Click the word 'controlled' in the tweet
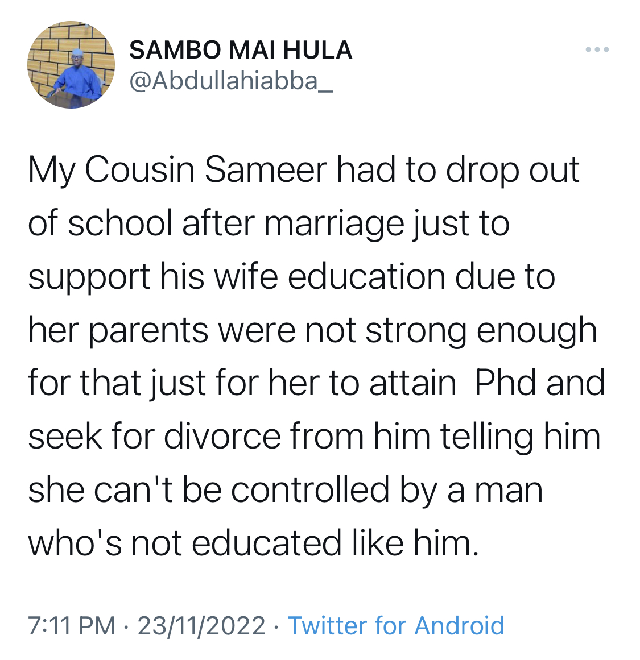The height and width of the screenshot is (660, 640). click(309, 489)
